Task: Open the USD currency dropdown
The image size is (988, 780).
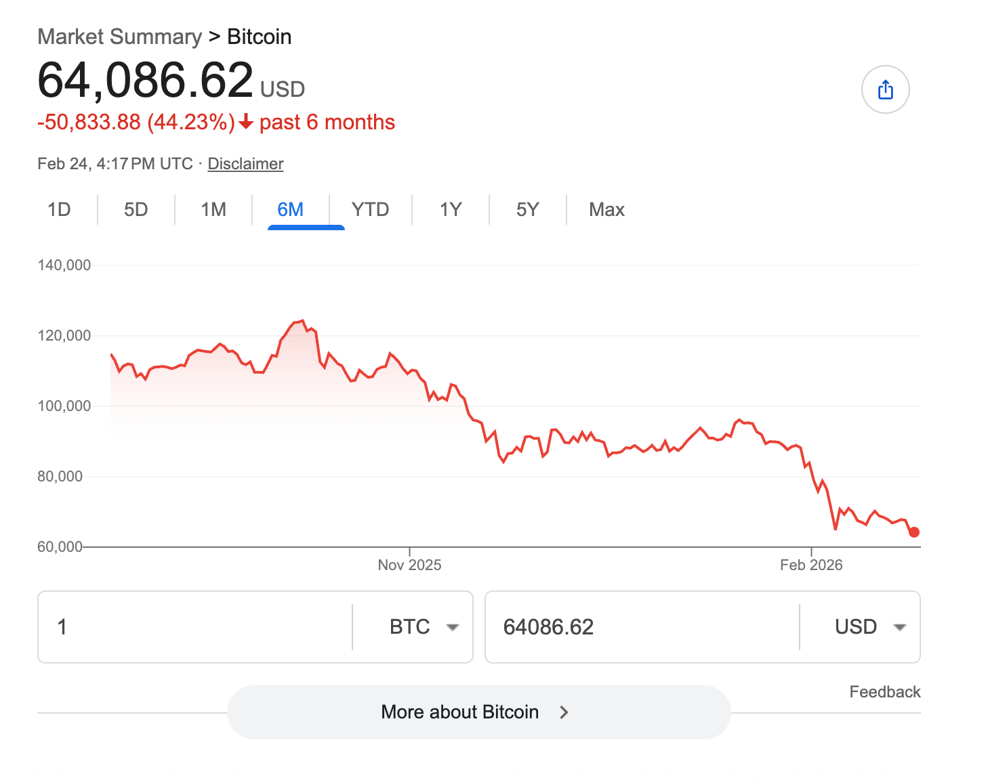Action: tap(870, 627)
